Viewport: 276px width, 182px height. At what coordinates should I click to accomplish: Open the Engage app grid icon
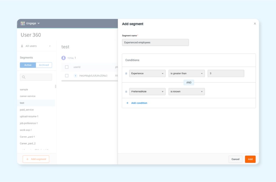click(23, 23)
